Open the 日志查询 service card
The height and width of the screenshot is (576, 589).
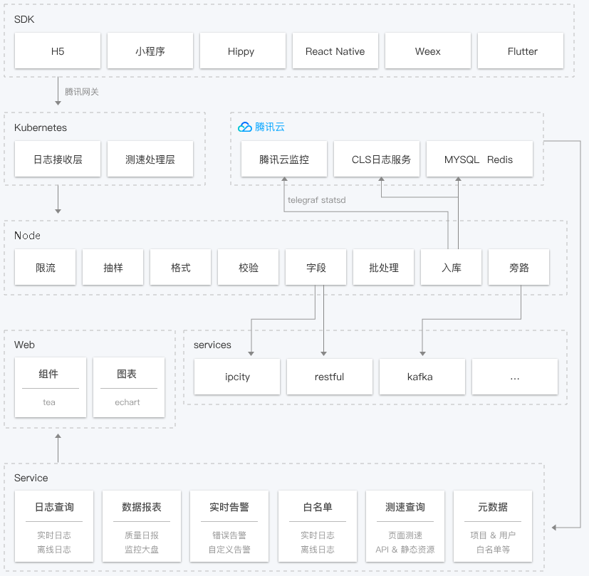pyautogui.click(x=54, y=526)
